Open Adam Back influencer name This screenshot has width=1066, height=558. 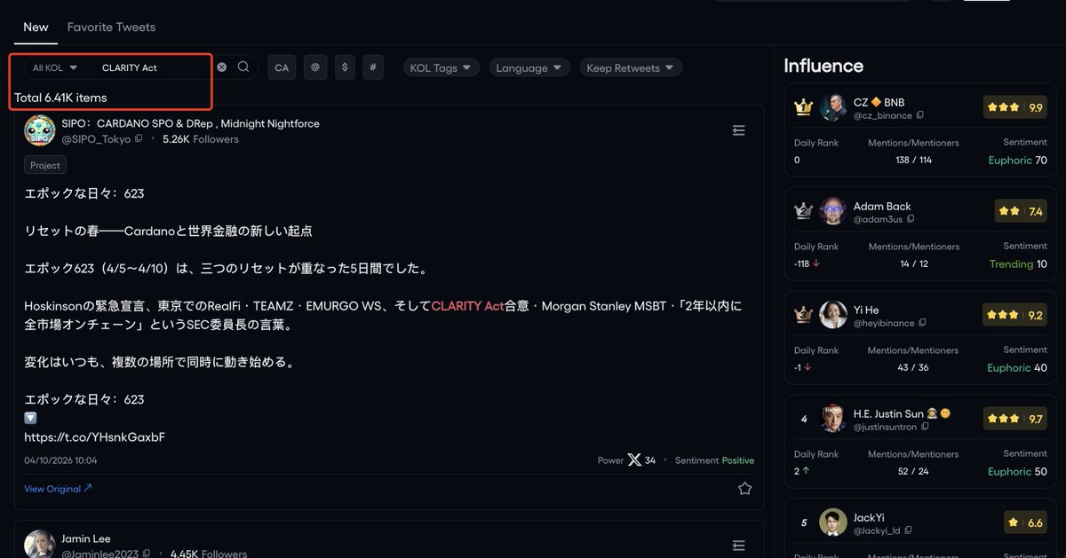882,206
